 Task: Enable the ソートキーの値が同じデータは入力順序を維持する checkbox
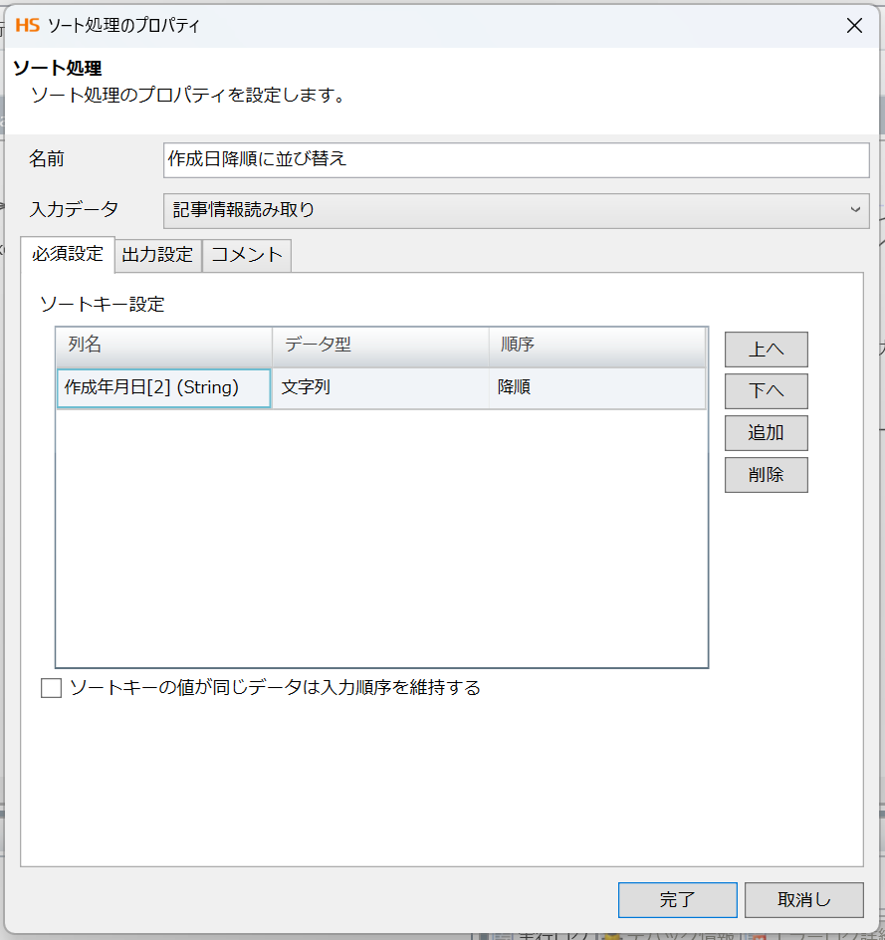coord(51,687)
